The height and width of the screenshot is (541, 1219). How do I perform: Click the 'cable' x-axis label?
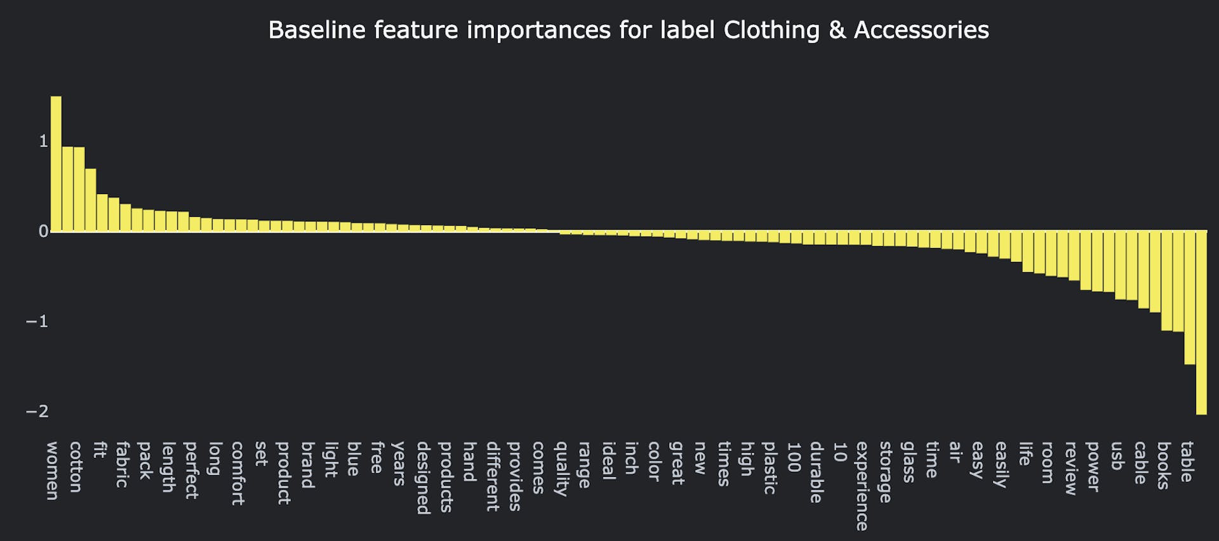1140,462
